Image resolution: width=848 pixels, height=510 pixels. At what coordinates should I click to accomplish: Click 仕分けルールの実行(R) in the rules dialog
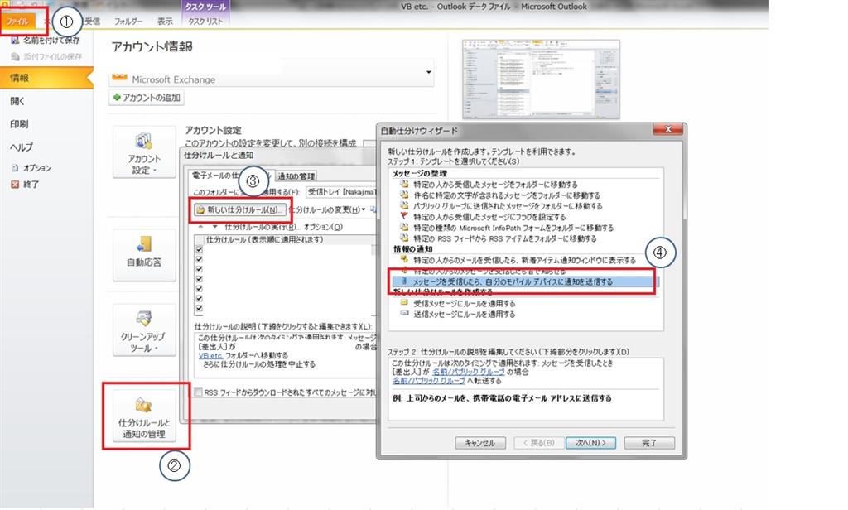pyautogui.click(x=262, y=227)
